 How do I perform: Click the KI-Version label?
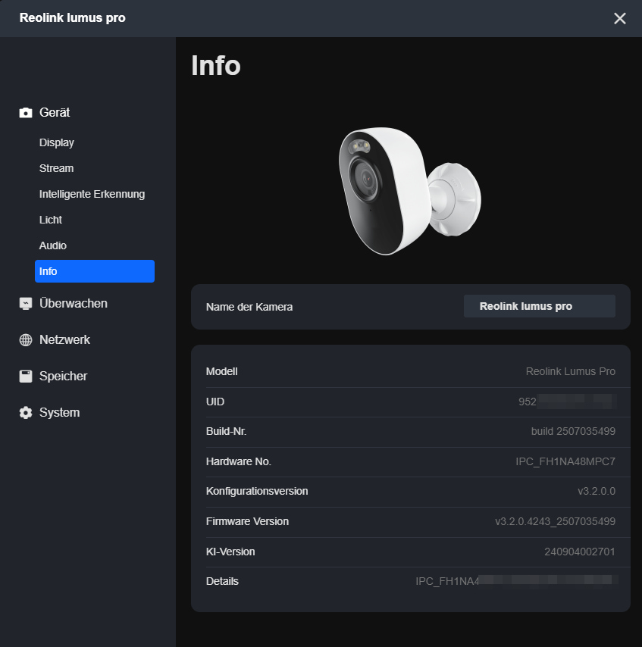230,552
